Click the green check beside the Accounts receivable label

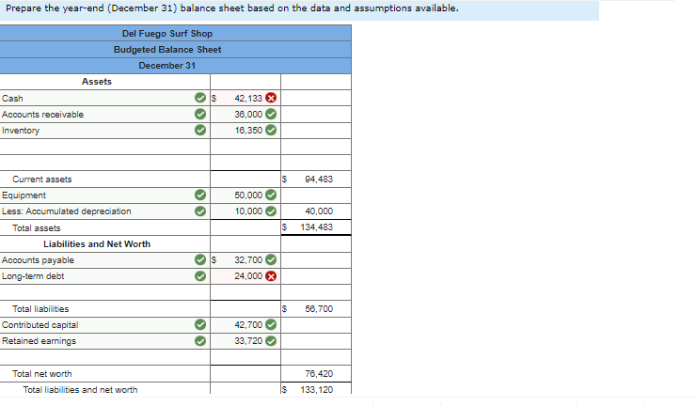(x=200, y=114)
